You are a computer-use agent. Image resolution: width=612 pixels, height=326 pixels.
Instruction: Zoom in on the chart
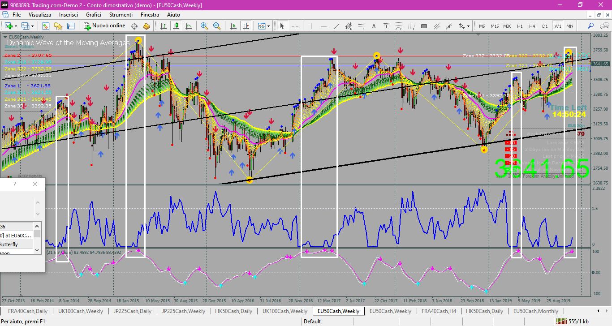204,26
